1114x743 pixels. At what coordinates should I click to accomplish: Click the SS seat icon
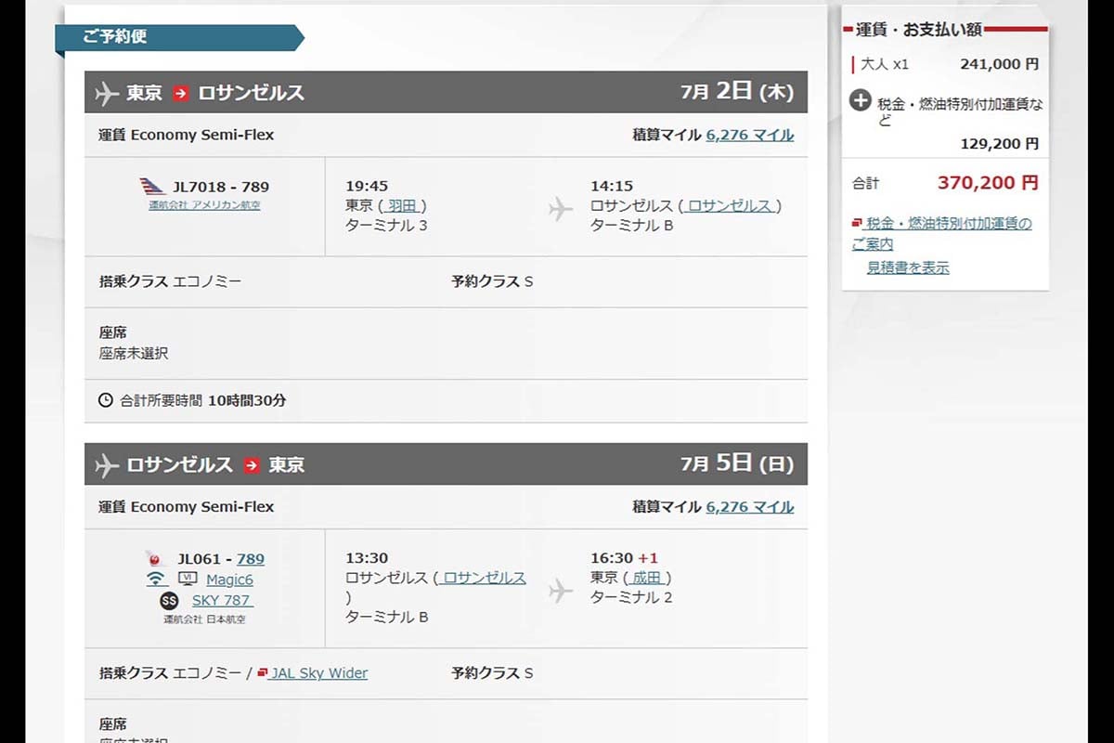point(169,600)
